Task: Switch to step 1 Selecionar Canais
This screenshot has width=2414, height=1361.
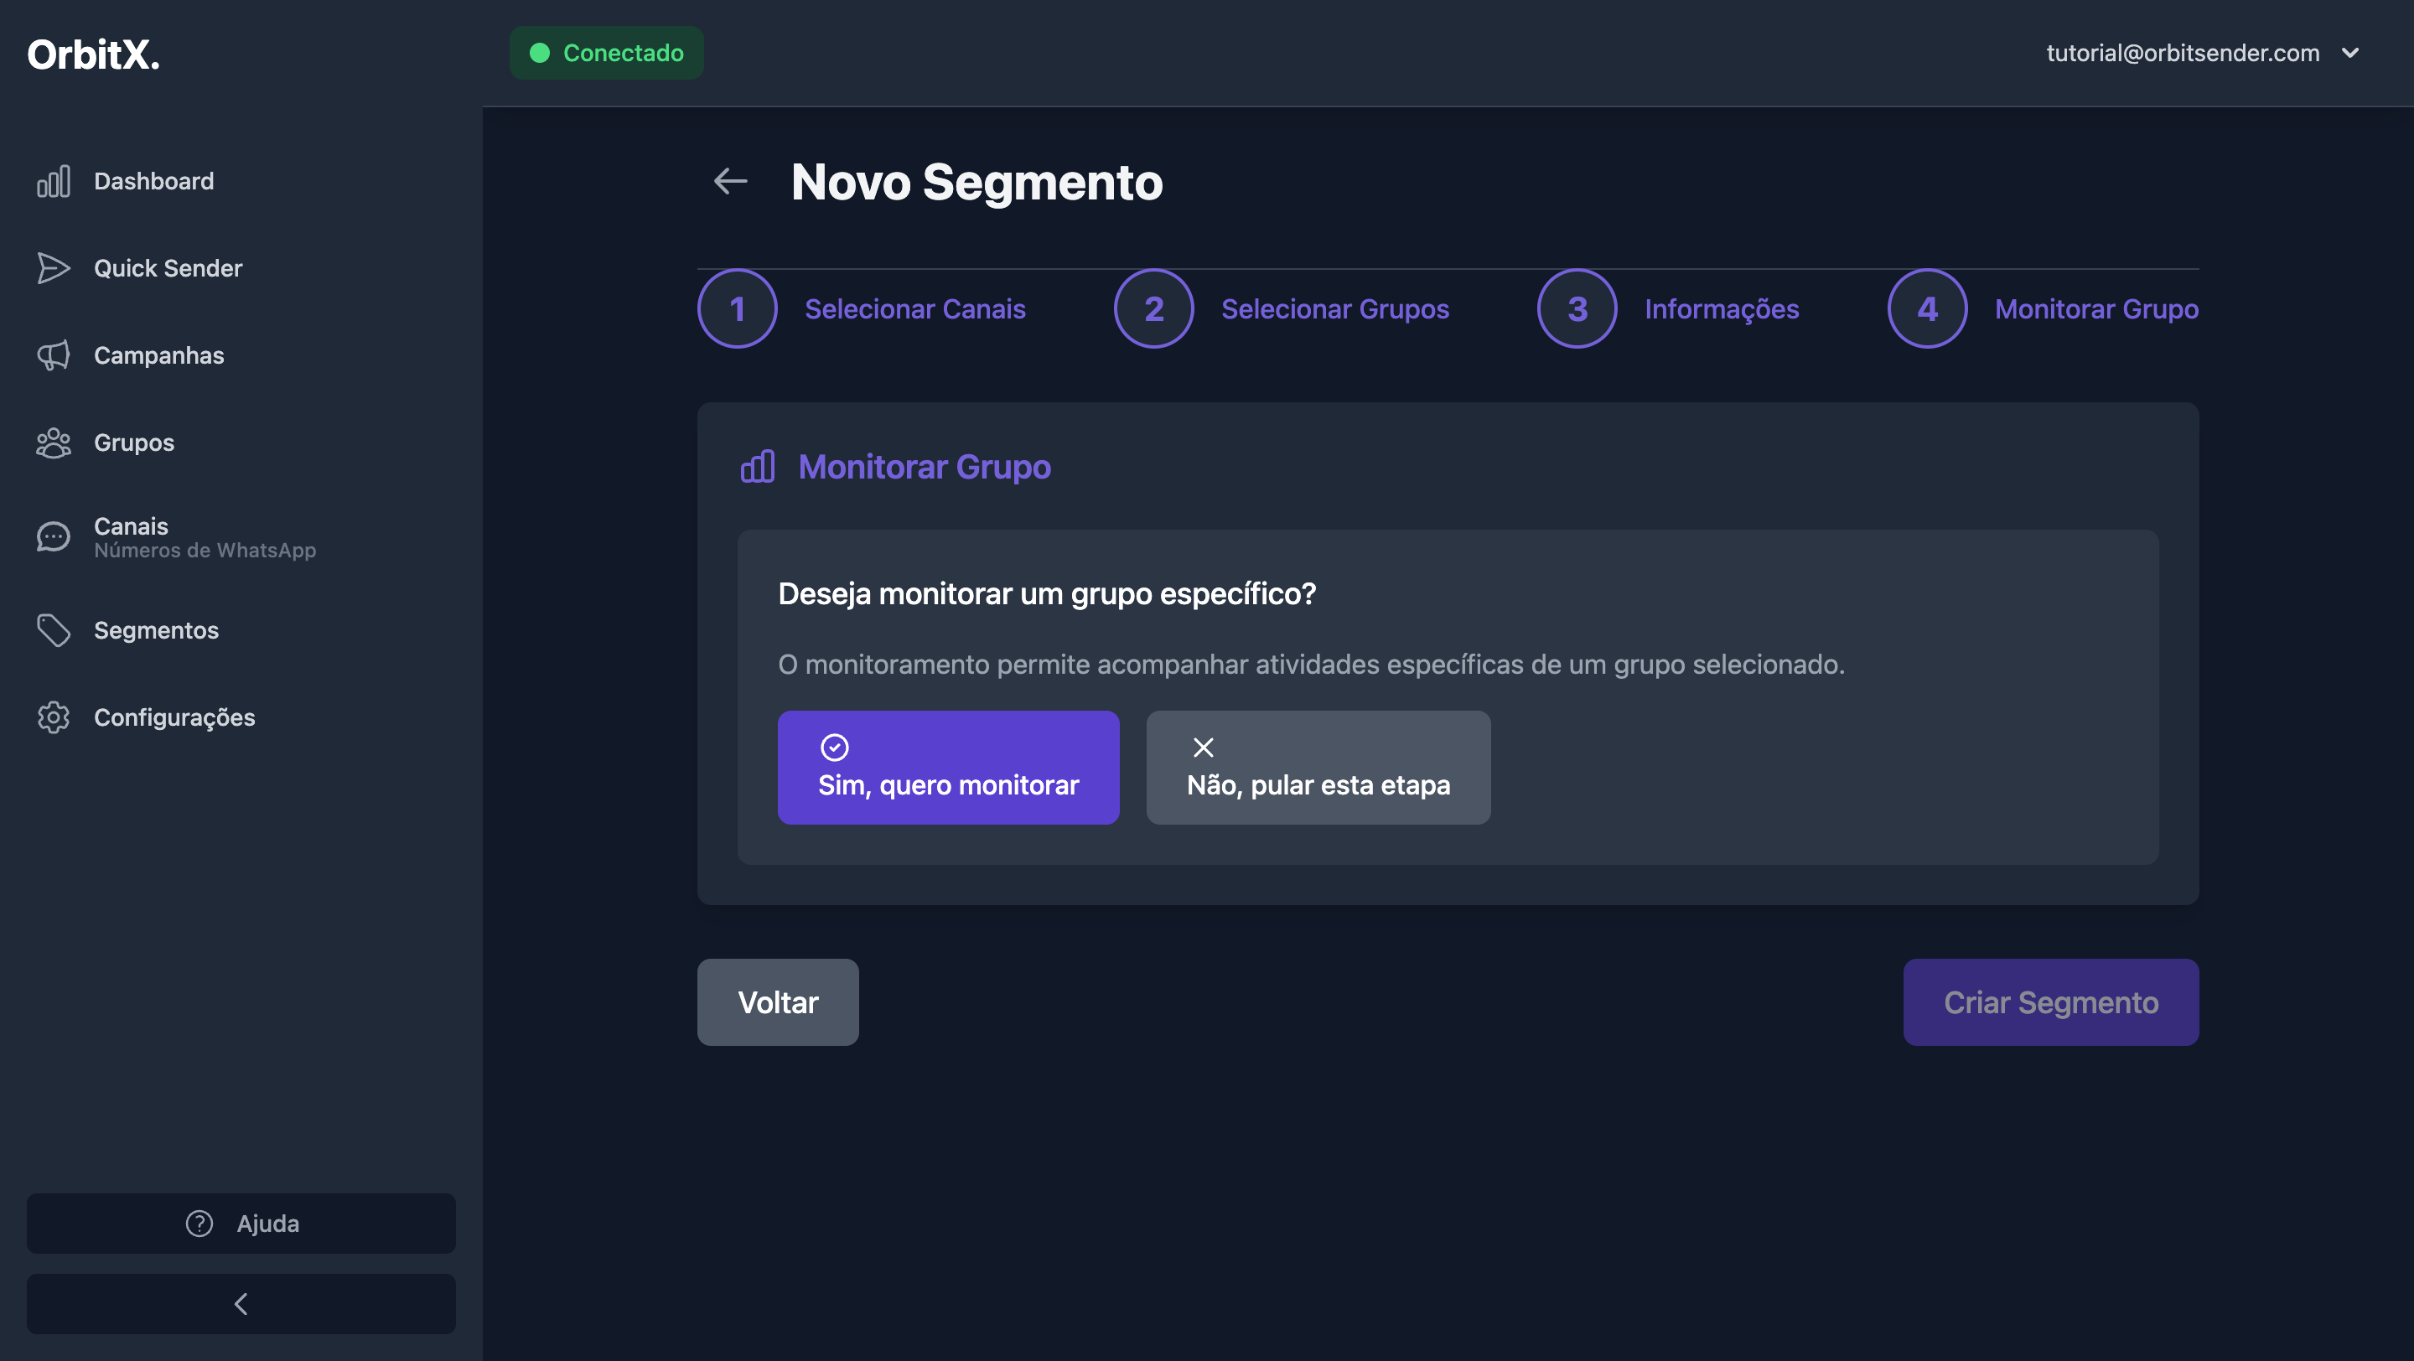Action: point(737,308)
